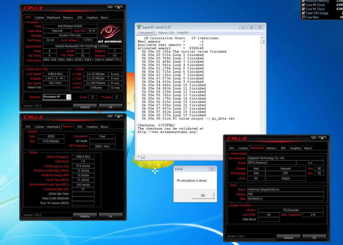Click OK in the Memory tab window
This screenshot has height=245, width=343.
pyautogui.click(x=111, y=216)
